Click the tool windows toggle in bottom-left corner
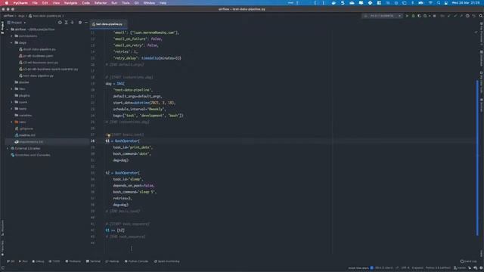Screen dimensions: 484x272 (x=3, y=268)
